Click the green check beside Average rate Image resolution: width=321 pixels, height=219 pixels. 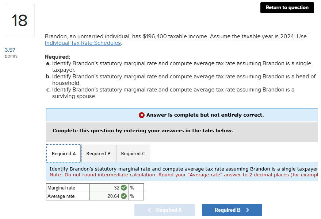pyautogui.click(x=124, y=196)
